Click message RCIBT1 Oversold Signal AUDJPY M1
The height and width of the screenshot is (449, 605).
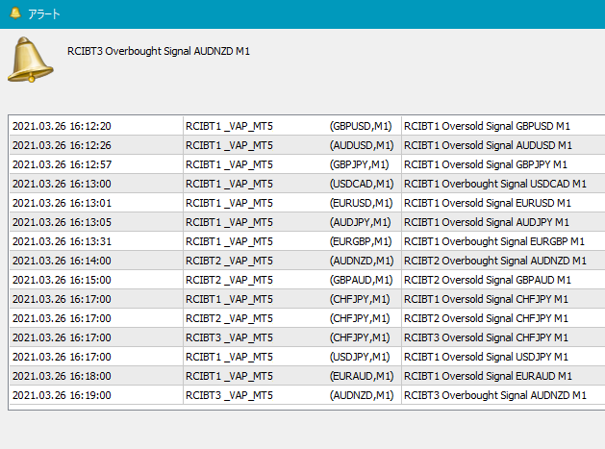(487, 222)
